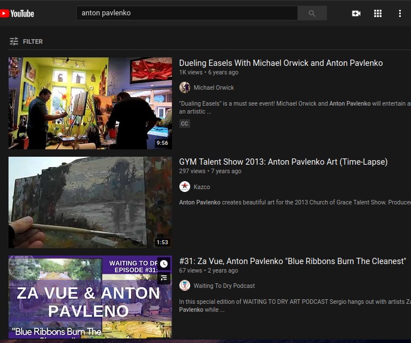
Task: Open the three-dot settings menu
Action: (400, 14)
